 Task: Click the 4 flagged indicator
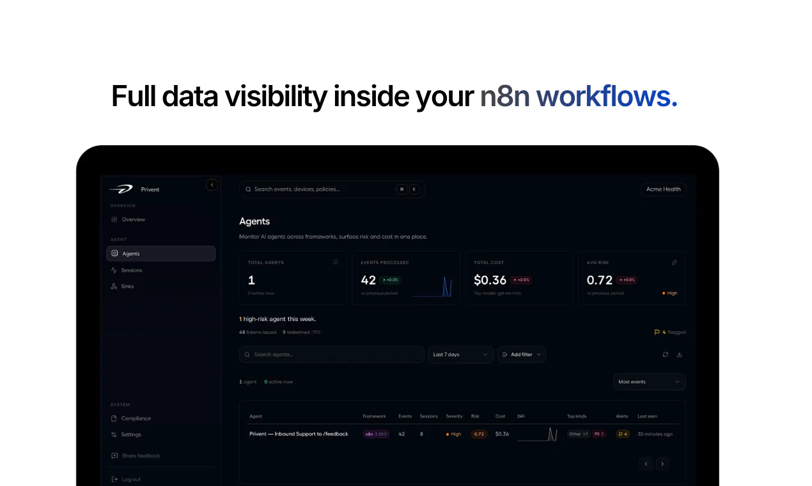[x=670, y=333]
